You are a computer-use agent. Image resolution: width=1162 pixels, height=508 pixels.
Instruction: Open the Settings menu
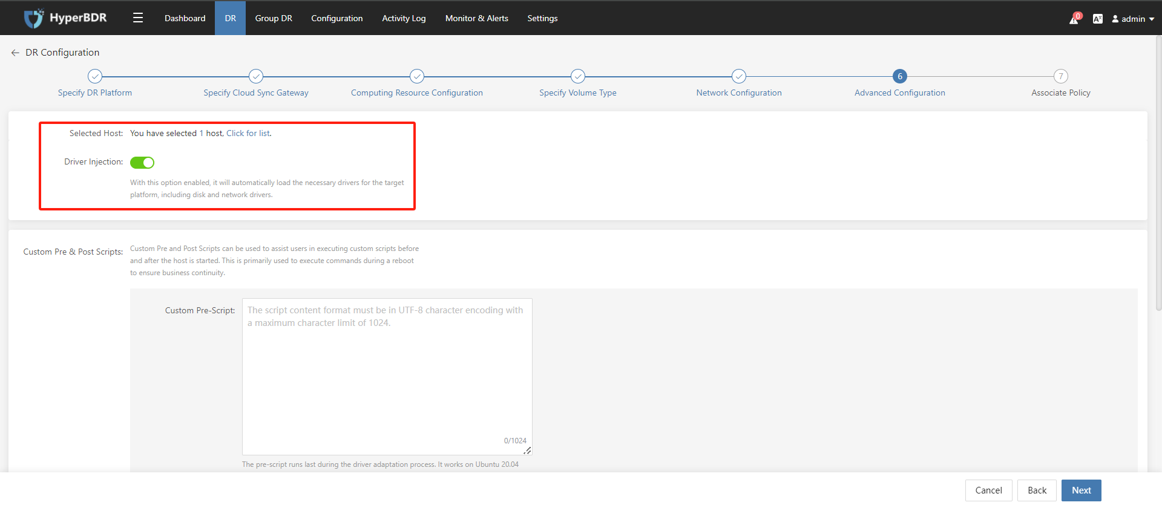point(542,18)
